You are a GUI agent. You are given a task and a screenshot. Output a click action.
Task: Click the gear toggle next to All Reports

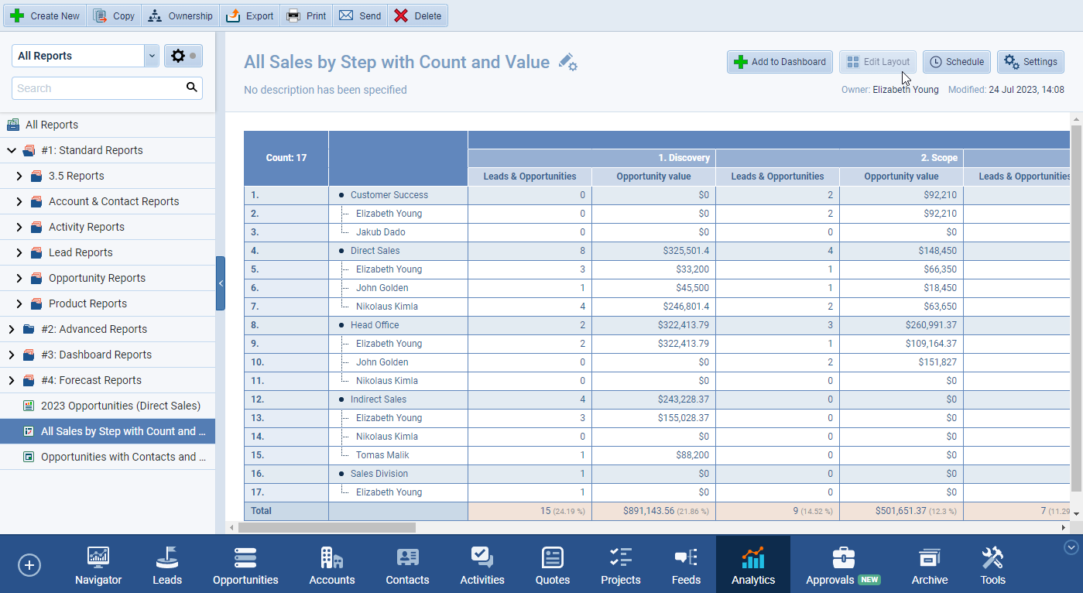coord(183,56)
